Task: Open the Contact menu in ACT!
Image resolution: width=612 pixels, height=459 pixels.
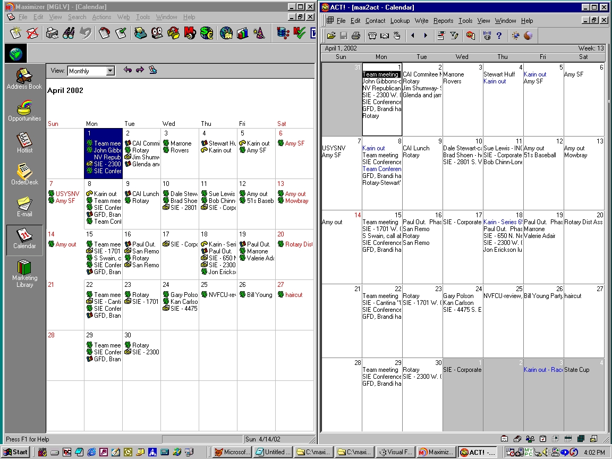Action: [375, 21]
